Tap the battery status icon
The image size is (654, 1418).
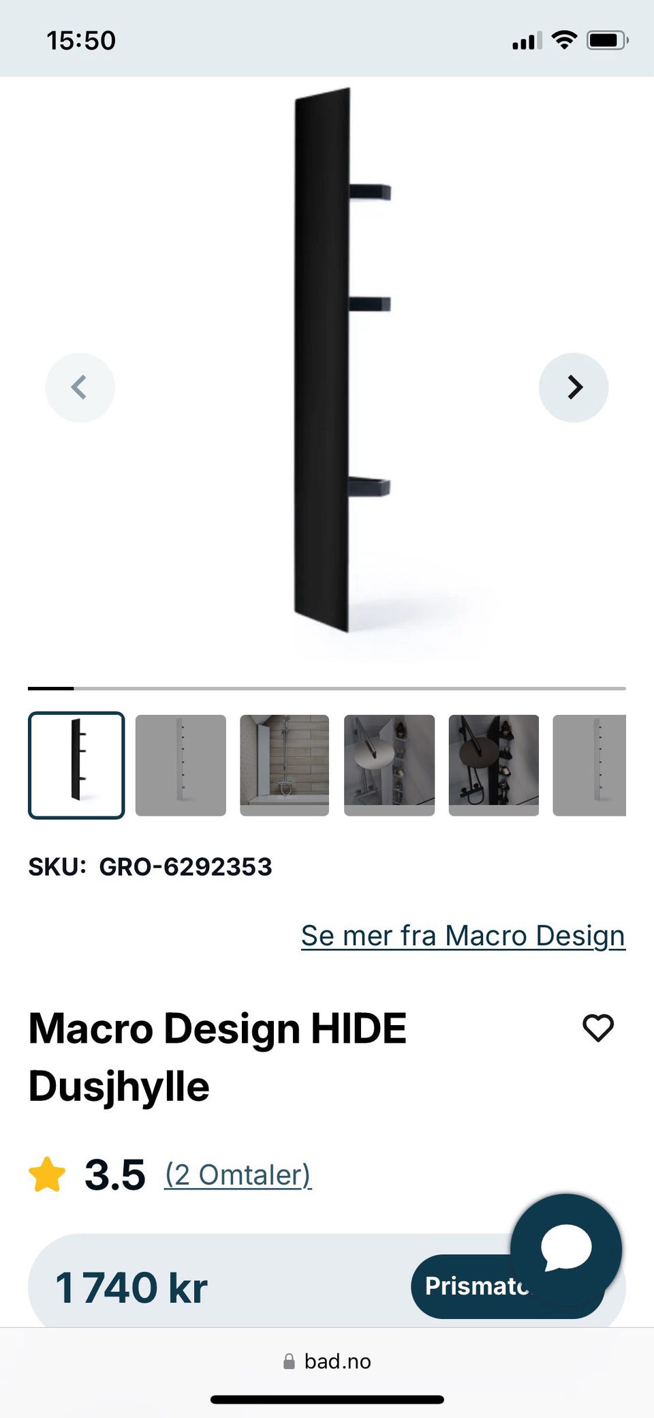(608, 40)
